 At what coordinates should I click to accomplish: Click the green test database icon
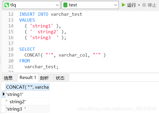click(x=65, y=5)
